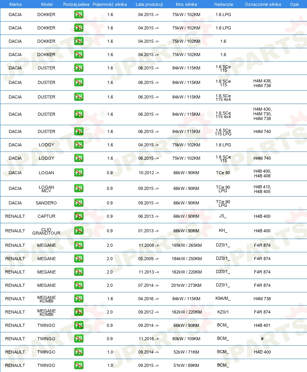Image resolution: width=307 pixels, height=372 pixels.
Task: Click the Rodzaj paliwa column header
Action: click(76, 4)
